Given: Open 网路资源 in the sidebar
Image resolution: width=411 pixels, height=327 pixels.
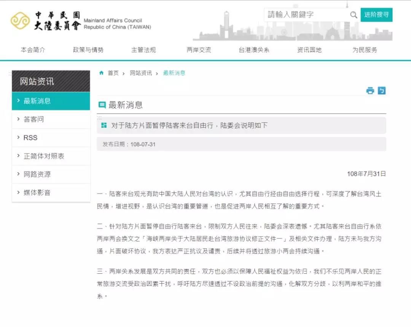Looking at the screenshot, I should [51, 174].
